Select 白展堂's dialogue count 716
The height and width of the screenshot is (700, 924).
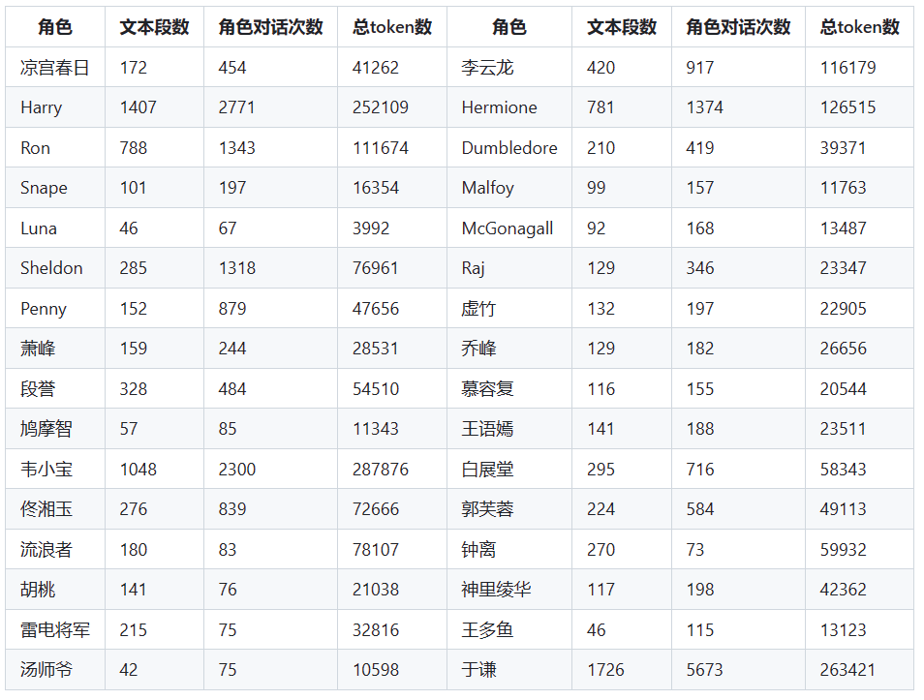[700, 469]
